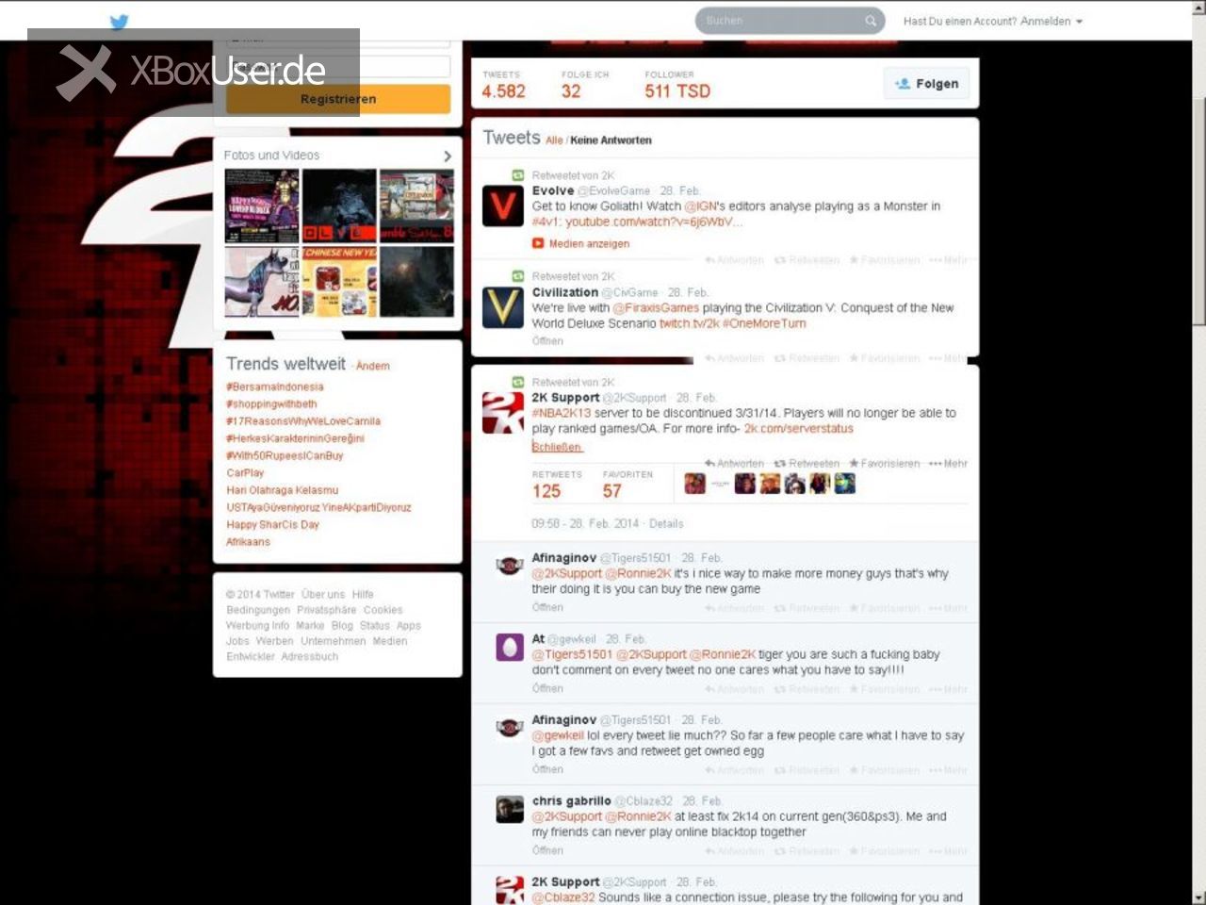Click the last retweeter avatar in the row
Image resolution: width=1206 pixels, height=905 pixels.
[844, 484]
